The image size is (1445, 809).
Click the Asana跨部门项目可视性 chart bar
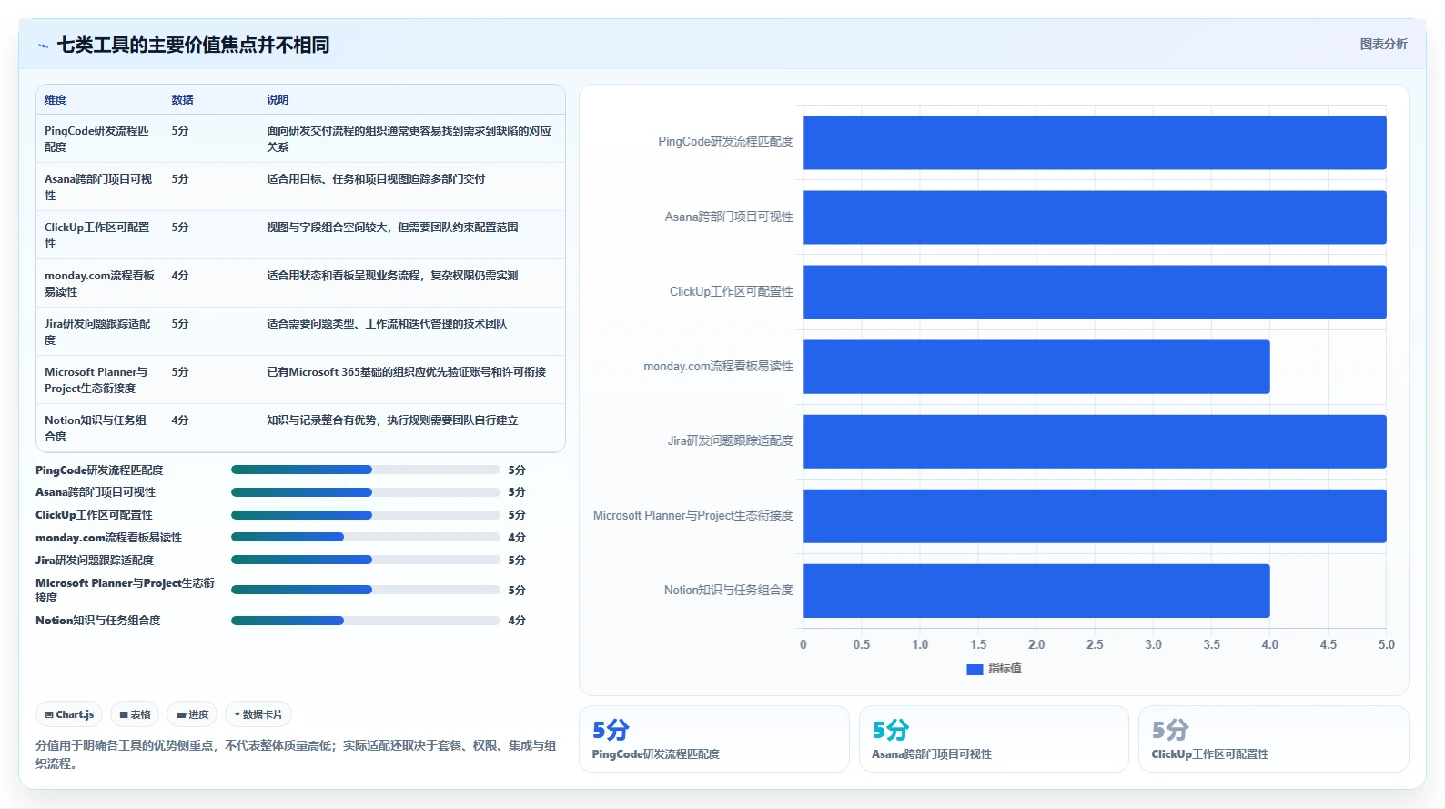[x=1095, y=217]
